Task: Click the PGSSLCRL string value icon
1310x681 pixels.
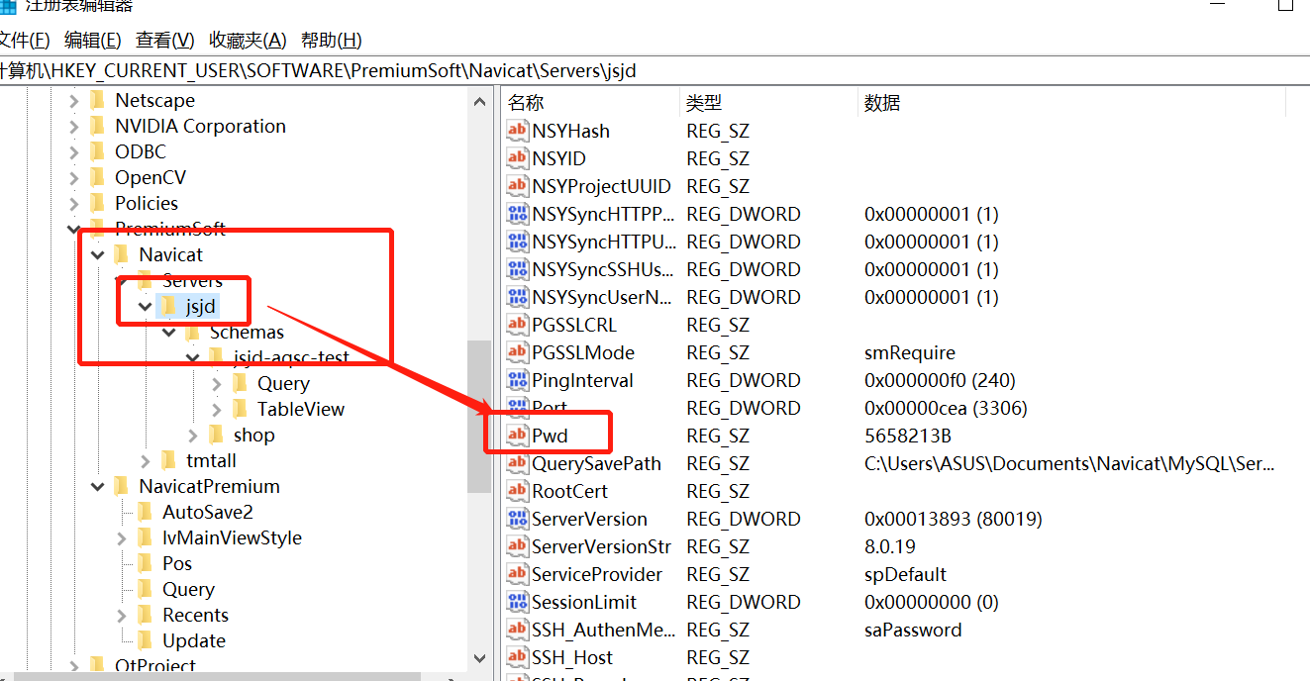Action: (x=517, y=325)
